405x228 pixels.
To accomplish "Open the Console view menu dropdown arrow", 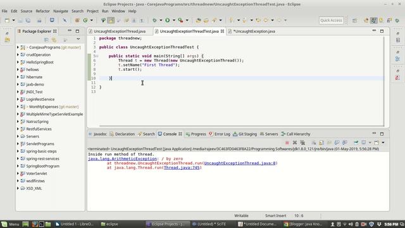I will coord(383,142).
